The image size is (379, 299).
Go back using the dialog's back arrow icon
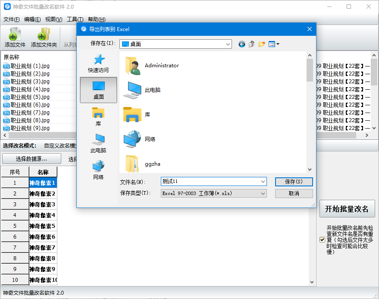242,44
